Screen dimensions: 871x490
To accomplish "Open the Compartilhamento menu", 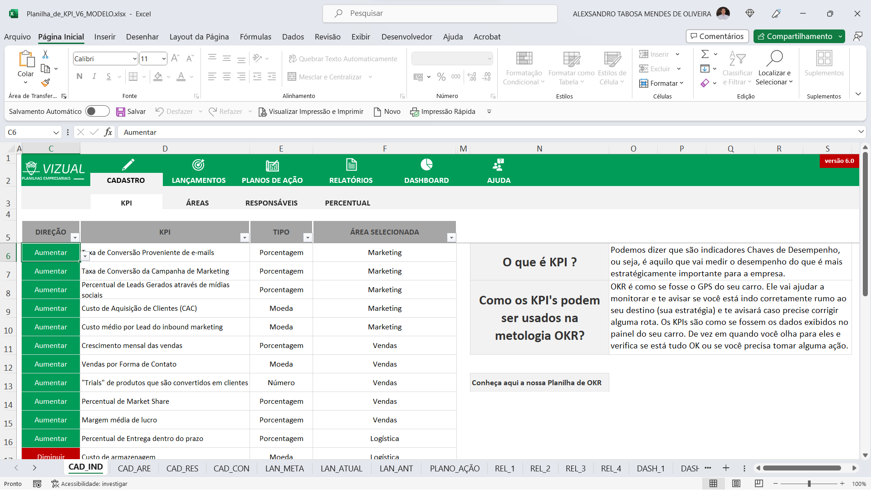I will [799, 36].
